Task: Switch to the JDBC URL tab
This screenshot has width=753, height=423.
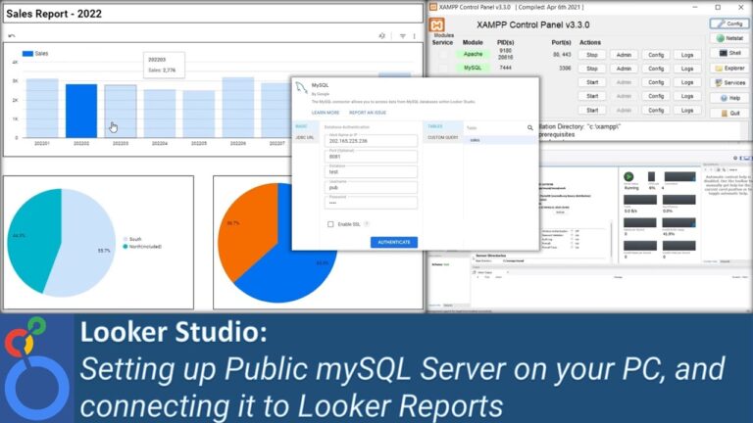Action: point(305,138)
